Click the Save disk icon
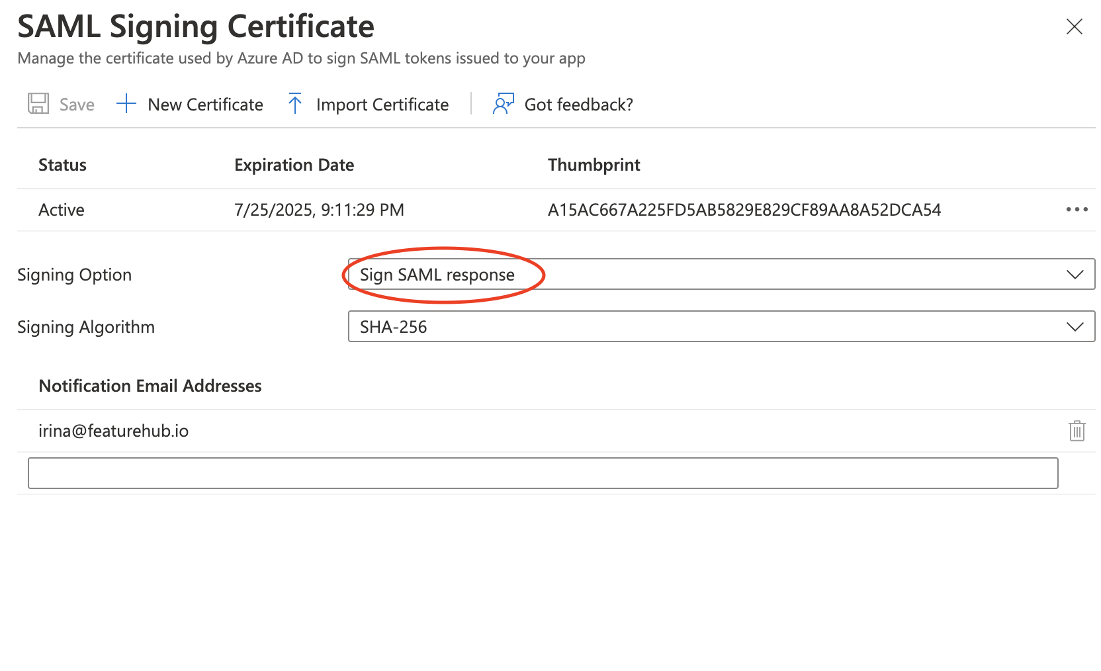Screen dimensions: 1101x671 (38, 104)
